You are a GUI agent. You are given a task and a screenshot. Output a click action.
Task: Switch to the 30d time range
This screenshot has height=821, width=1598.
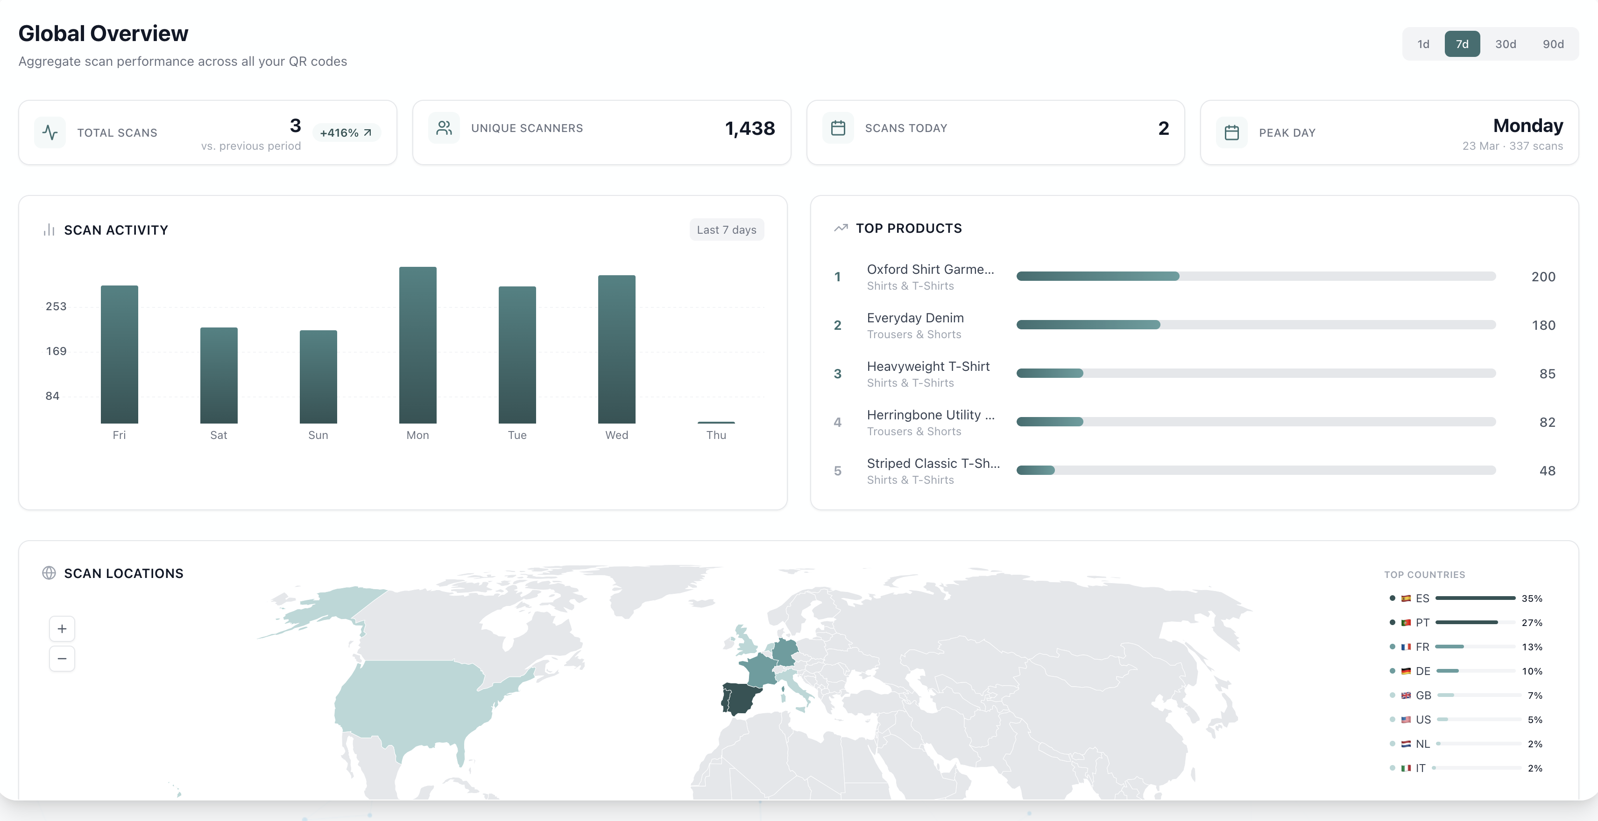click(x=1506, y=43)
